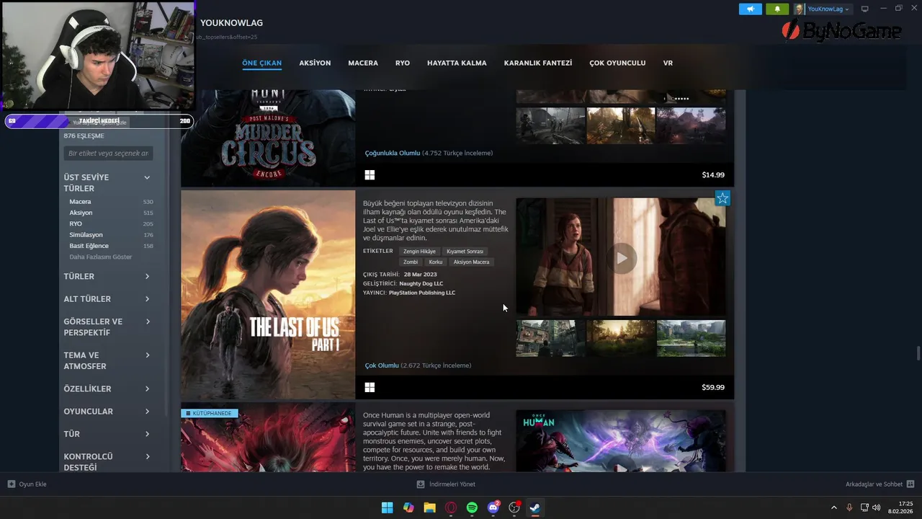
Task: Click the page vertical scrollbar handle
Action: (918, 353)
